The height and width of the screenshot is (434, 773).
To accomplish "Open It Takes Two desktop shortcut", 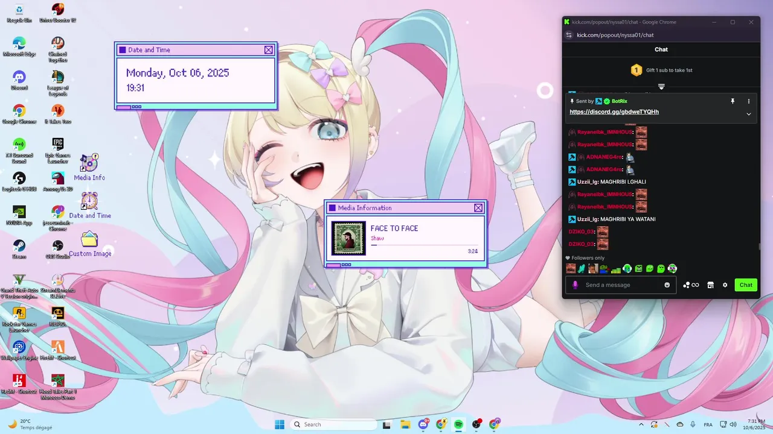I will (58, 114).
